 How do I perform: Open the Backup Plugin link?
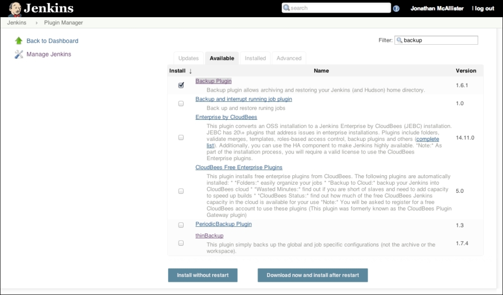[x=213, y=81]
